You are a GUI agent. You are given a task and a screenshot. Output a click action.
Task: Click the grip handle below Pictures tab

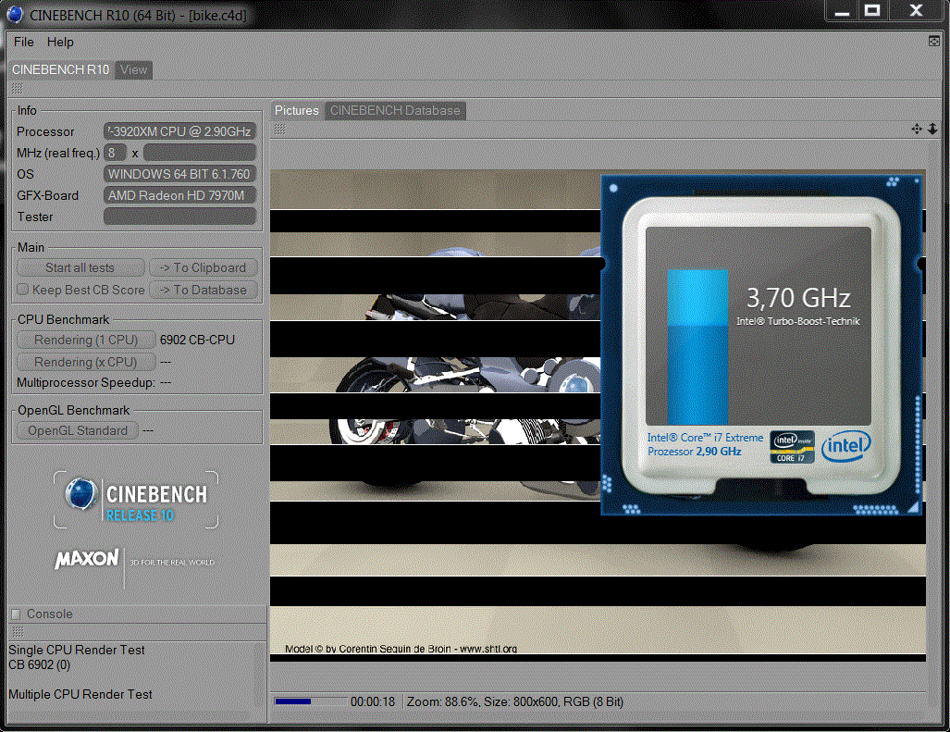pyautogui.click(x=279, y=129)
